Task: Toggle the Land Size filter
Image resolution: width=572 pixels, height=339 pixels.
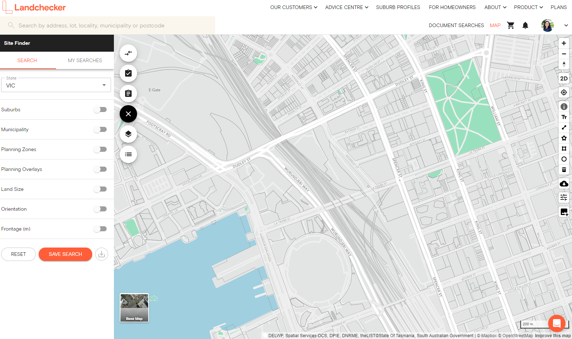Action: [x=100, y=189]
